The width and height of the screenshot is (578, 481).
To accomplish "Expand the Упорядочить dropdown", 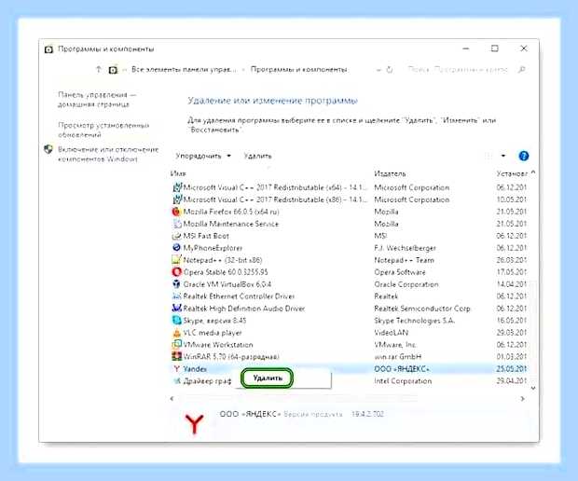I will click(x=203, y=156).
